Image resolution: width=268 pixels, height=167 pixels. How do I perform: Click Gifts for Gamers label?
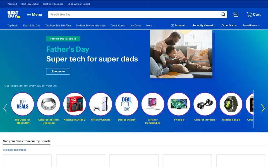coord(101,120)
